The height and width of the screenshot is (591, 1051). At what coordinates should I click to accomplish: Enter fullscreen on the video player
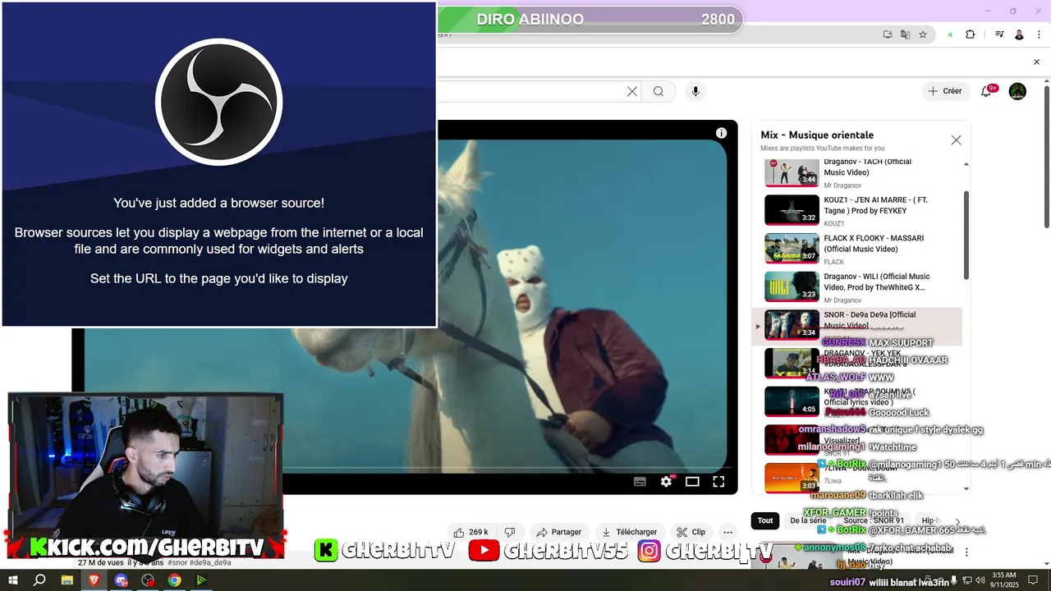point(718,482)
